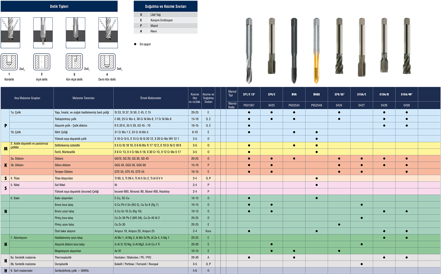
Task: Click the black BVA tap image
Action: coord(294,51)
